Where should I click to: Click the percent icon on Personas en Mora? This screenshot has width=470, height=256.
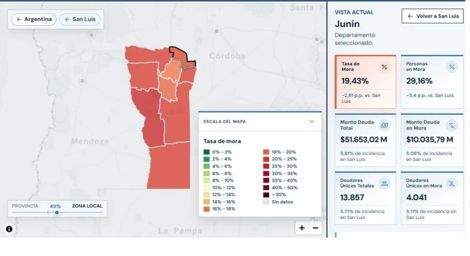(452, 67)
